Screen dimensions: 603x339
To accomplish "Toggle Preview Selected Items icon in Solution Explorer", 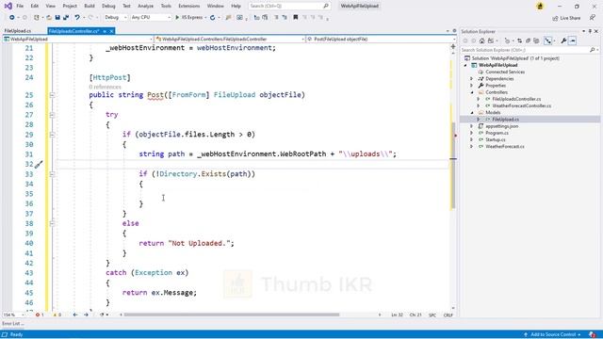I will [x=573, y=40].
